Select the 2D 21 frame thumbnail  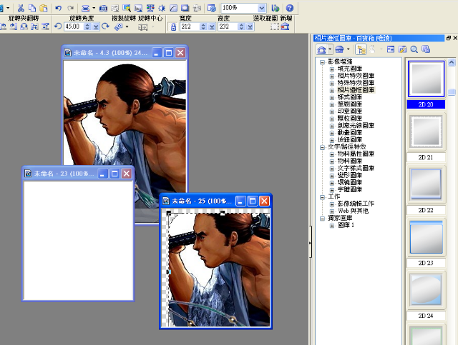point(427,131)
